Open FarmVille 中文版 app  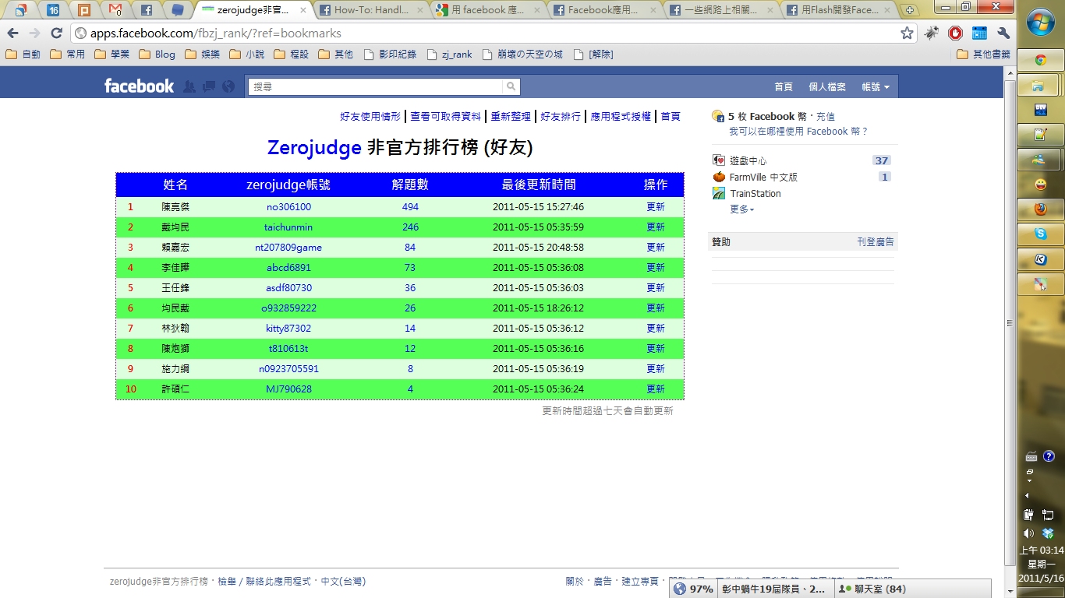click(x=763, y=177)
